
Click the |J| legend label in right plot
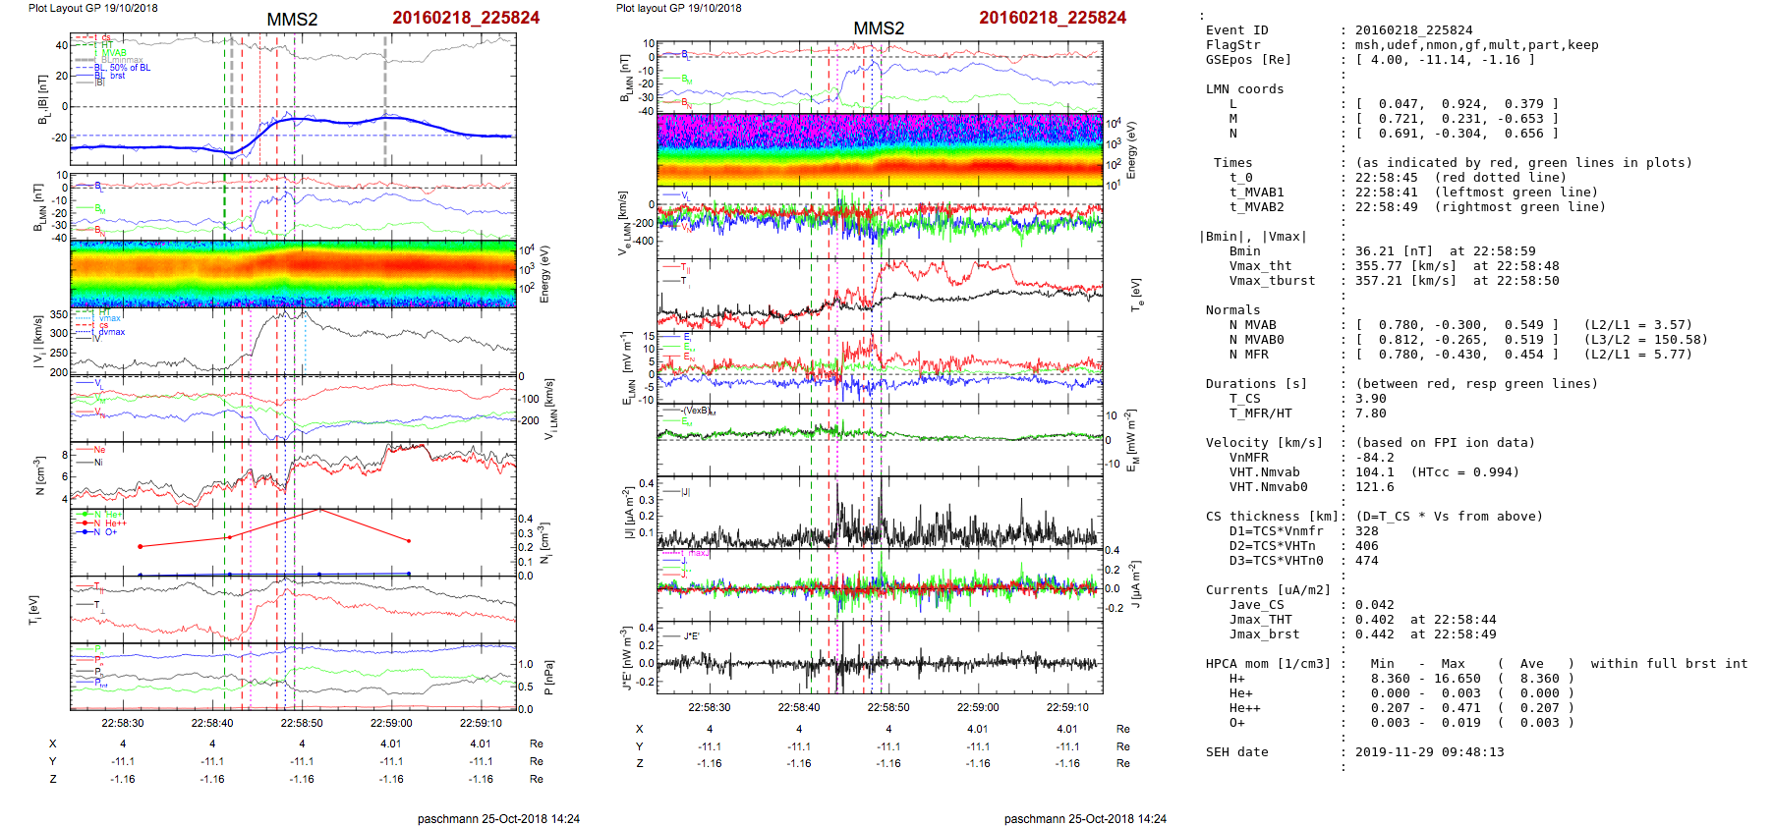tap(686, 492)
